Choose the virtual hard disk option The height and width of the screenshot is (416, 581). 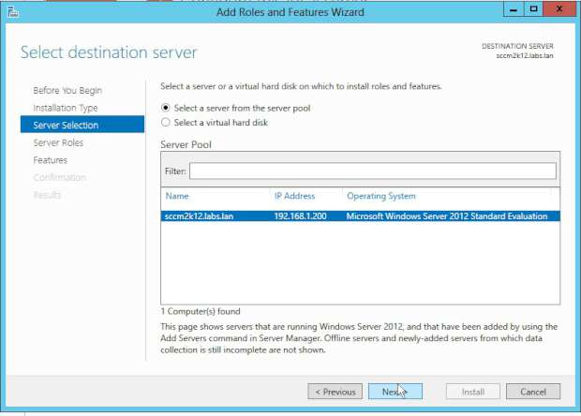167,122
